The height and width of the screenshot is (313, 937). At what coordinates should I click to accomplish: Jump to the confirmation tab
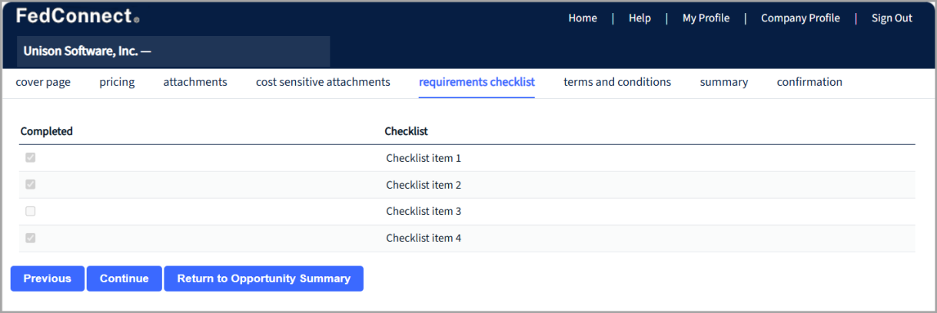click(x=809, y=82)
